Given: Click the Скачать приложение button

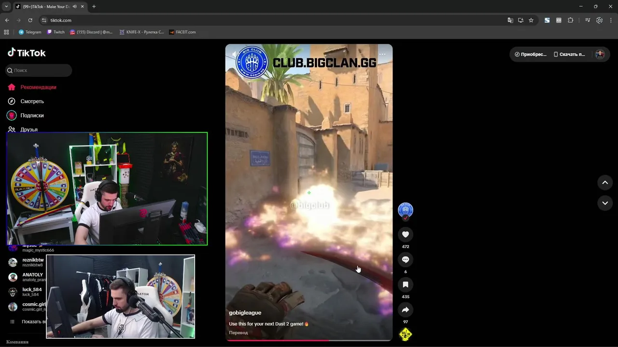Looking at the screenshot, I should (570, 54).
